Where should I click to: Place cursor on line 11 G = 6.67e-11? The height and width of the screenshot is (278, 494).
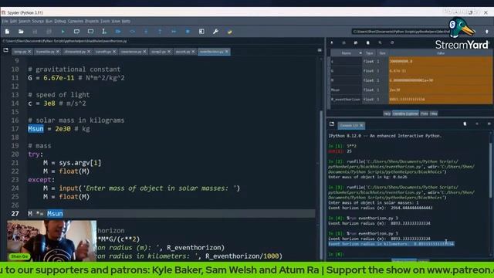pos(76,78)
